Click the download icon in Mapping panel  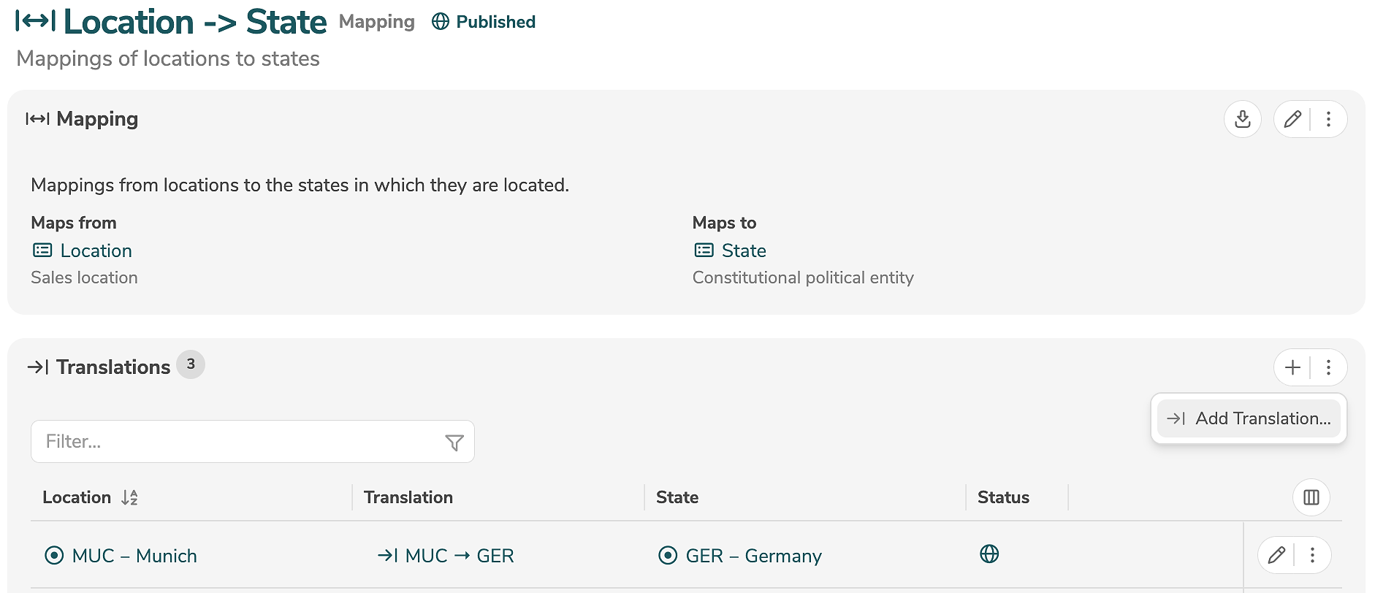(x=1242, y=119)
